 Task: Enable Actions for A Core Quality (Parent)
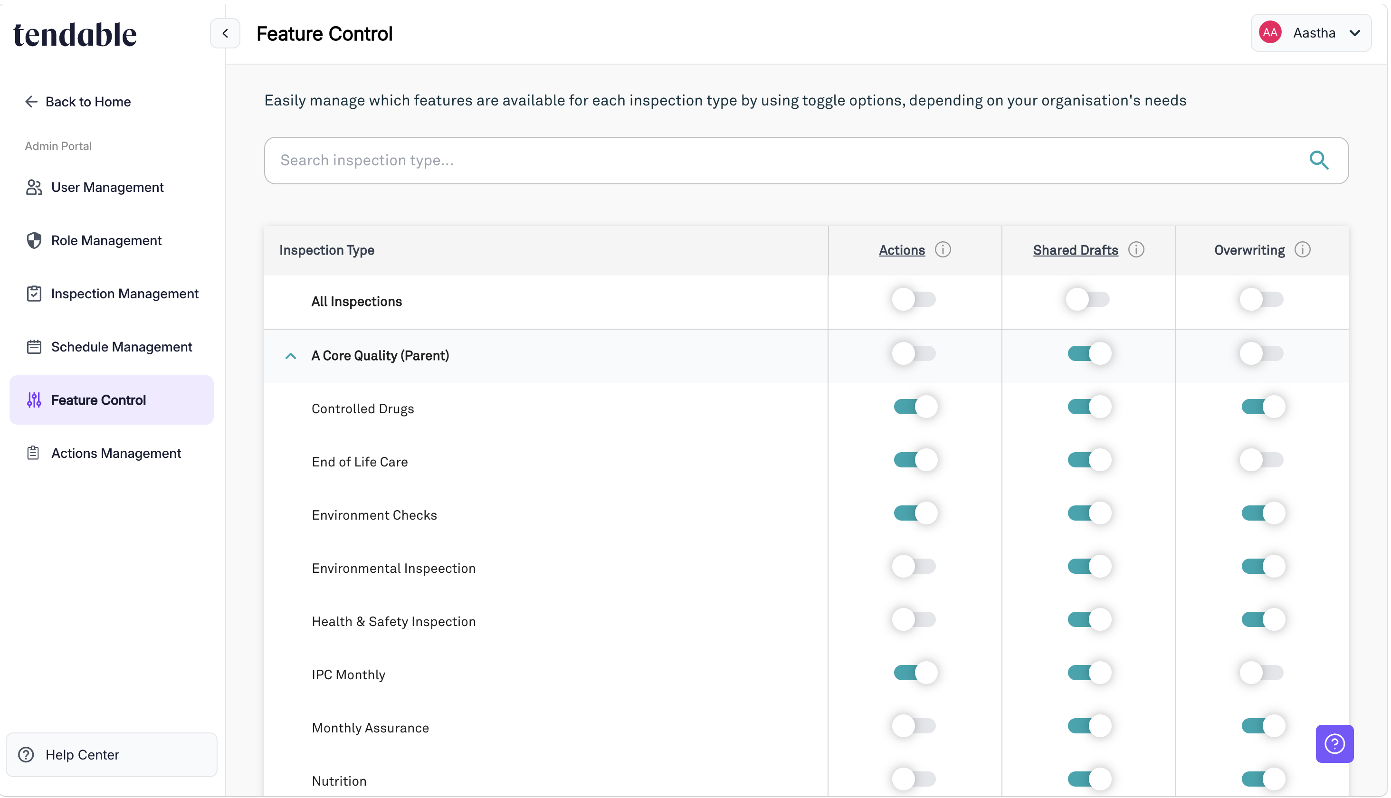914,353
